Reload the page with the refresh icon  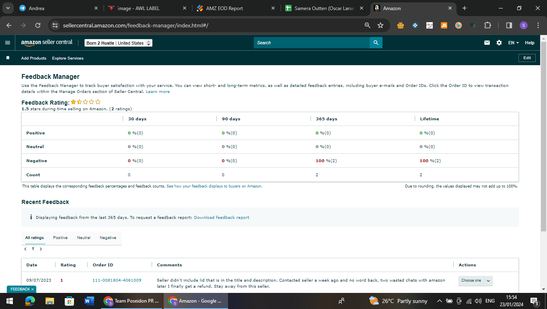pyautogui.click(x=38, y=25)
